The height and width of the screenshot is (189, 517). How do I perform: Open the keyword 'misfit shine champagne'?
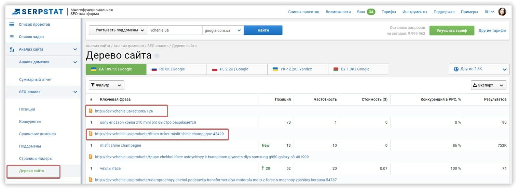click(120, 145)
